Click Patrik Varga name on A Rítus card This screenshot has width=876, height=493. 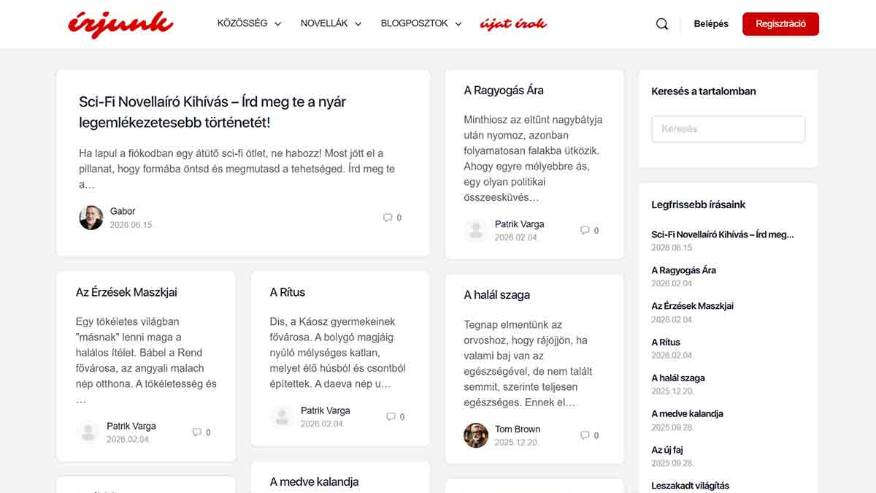(x=326, y=410)
